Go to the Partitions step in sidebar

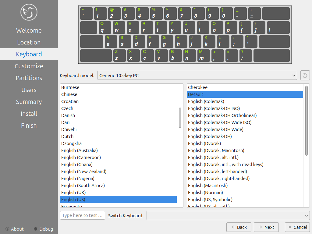[29, 78]
